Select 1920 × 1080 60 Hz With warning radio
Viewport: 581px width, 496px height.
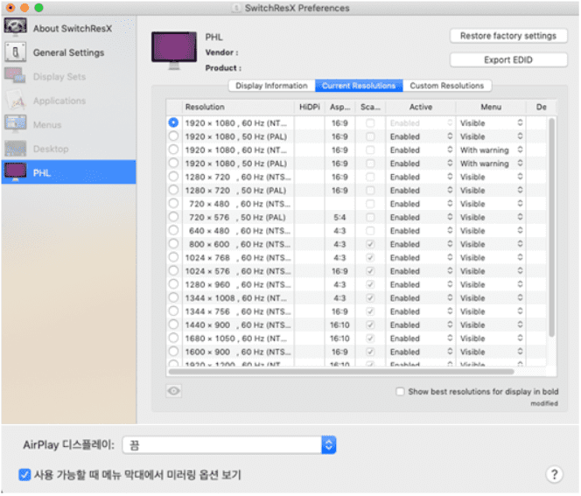tap(173, 150)
